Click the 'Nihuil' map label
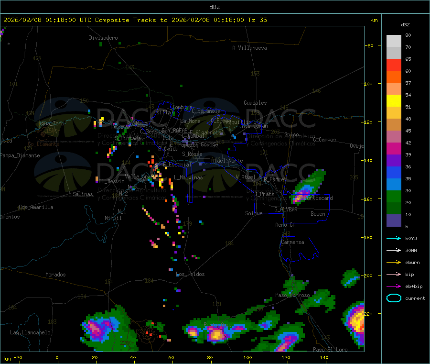Viewport: 430px width, 364px height. click(x=113, y=218)
